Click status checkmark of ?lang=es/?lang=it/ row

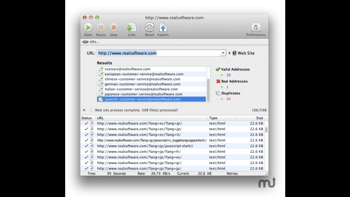point(86,135)
